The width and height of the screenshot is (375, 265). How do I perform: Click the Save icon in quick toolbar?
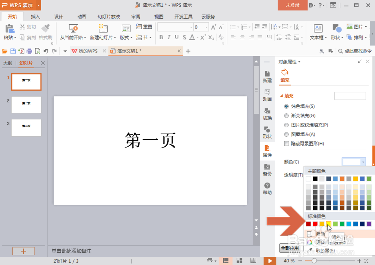13,51
